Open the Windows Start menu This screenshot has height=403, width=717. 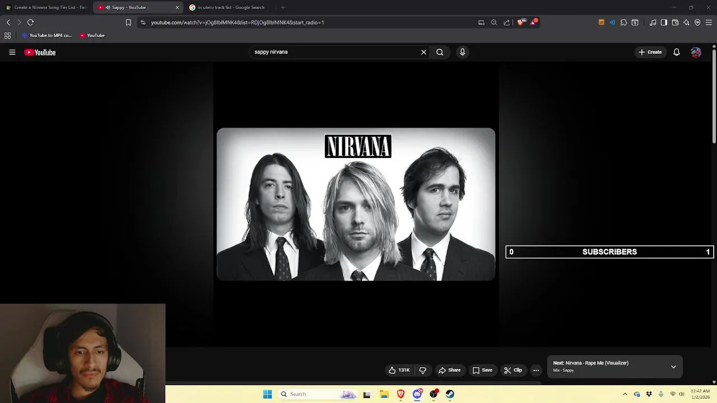coord(267,394)
